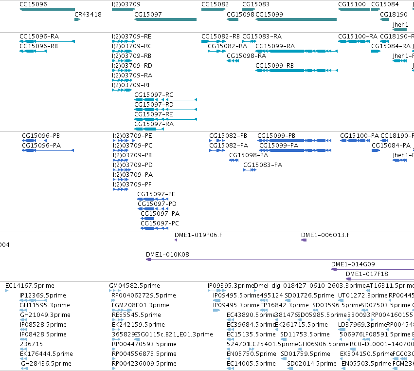The height and width of the screenshot is (371, 414).
Task: Open protein CG15097-PD
Action: click(157, 204)
